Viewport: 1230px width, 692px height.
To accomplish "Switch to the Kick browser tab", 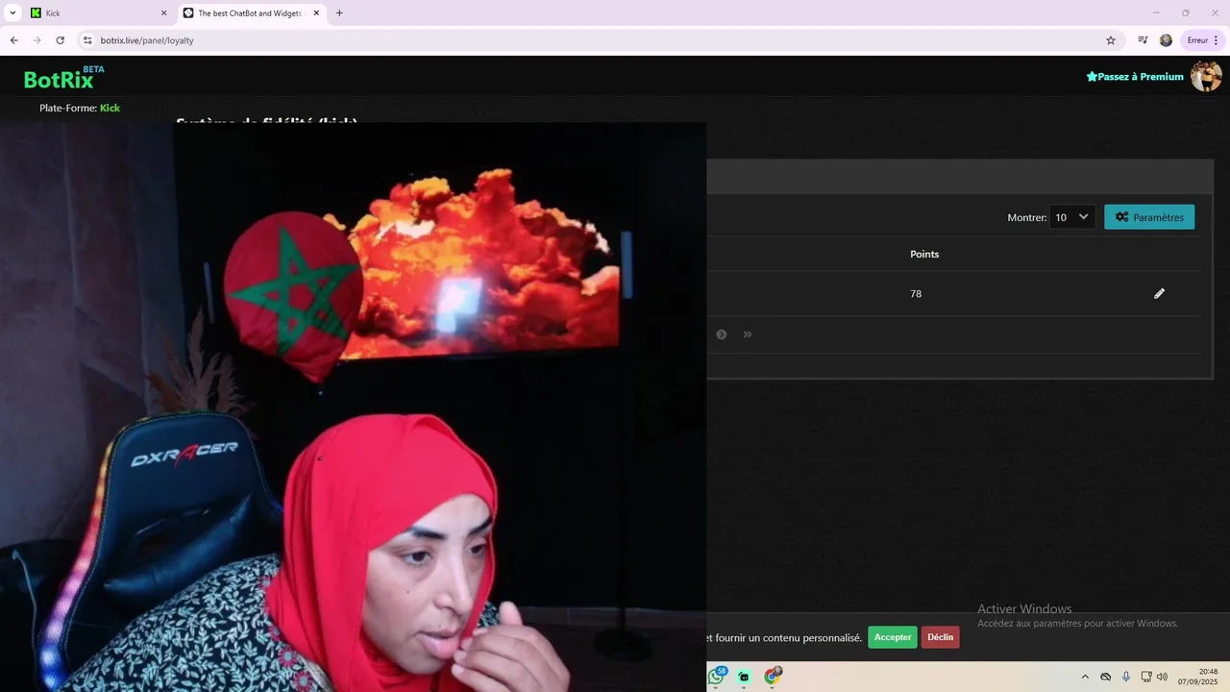I will click(x=96, y=13).
